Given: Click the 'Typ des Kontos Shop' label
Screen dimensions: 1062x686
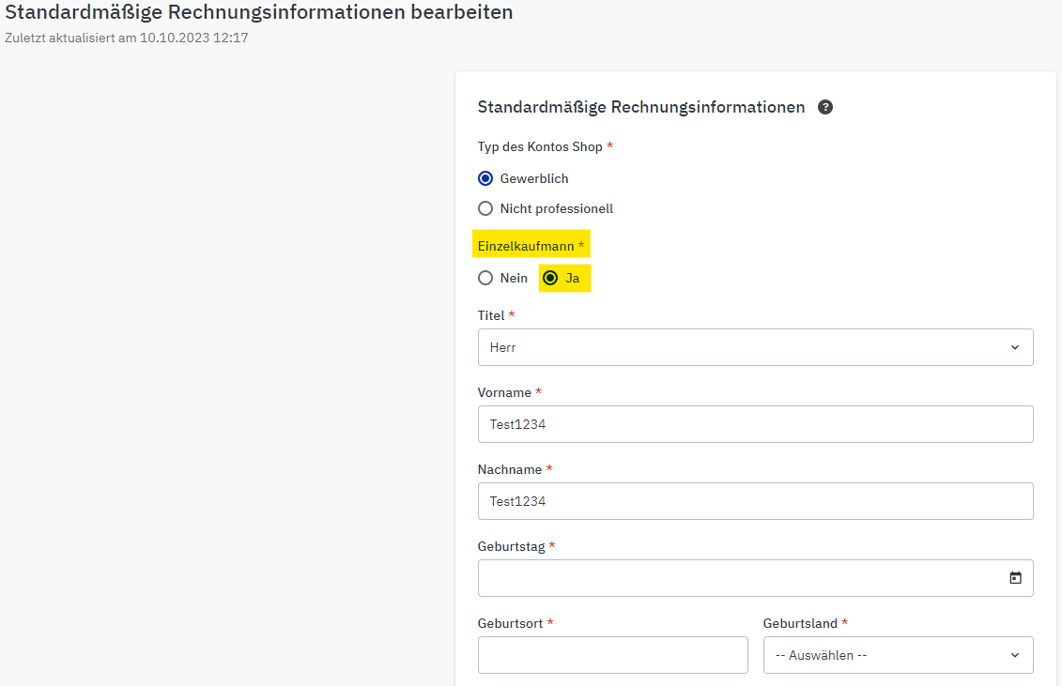Looking at the screenshot, I should [540, 147].
